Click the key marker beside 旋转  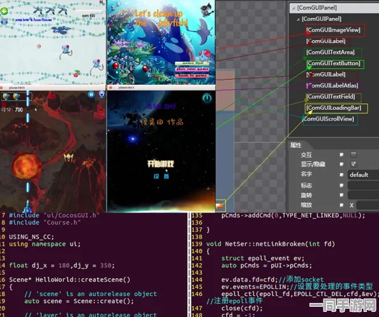pyautogui.click(x=341, y=195)
